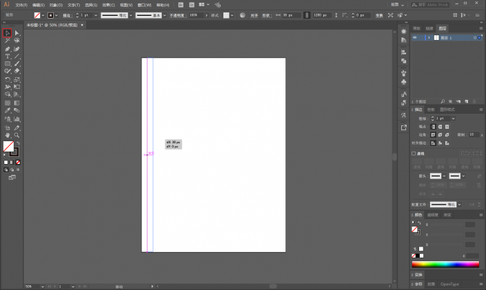The width and height of the screenshot is (486, 290).
Task: Enable the 虚线 dashed line checkbox
Action: (x=414, y=154)
